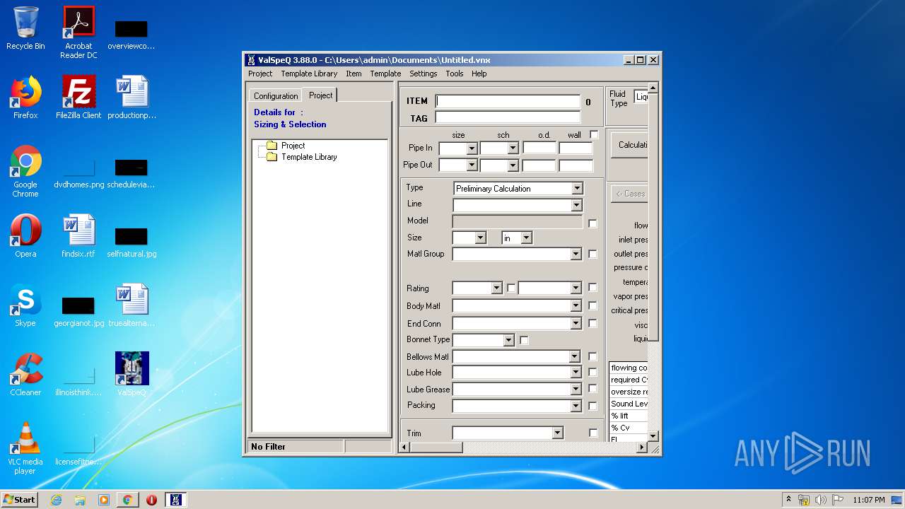Open the Help menu
This screenshot has height=509, width=905.
tap(479, 74)
